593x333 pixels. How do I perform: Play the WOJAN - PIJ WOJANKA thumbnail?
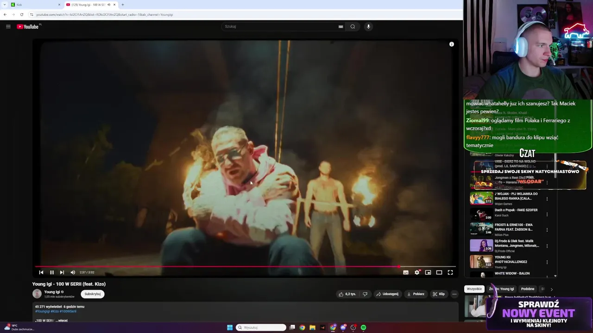click(x=481, y=198)
